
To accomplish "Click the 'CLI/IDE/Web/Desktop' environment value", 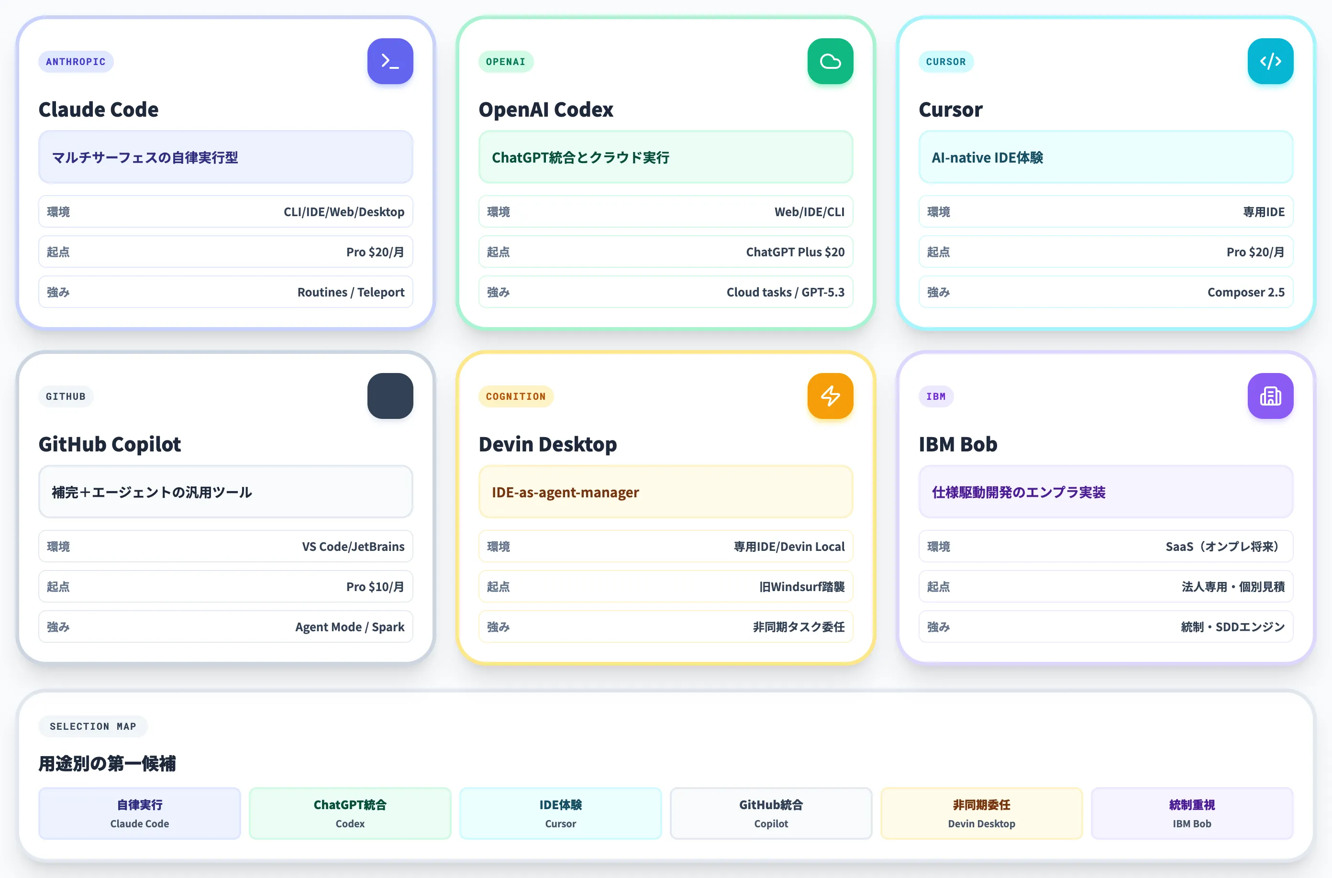I will click(x=344, y=212).
